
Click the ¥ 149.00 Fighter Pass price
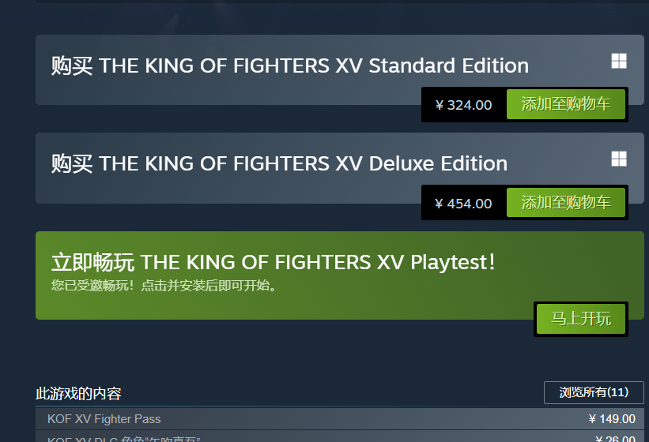(x=612, y=419)
